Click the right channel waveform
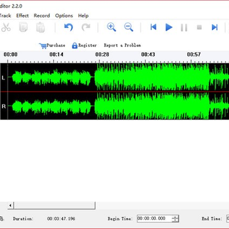Image resolution: width=229 pixels, height=229 pixels. pyautogui.click(x=119, y=106)
